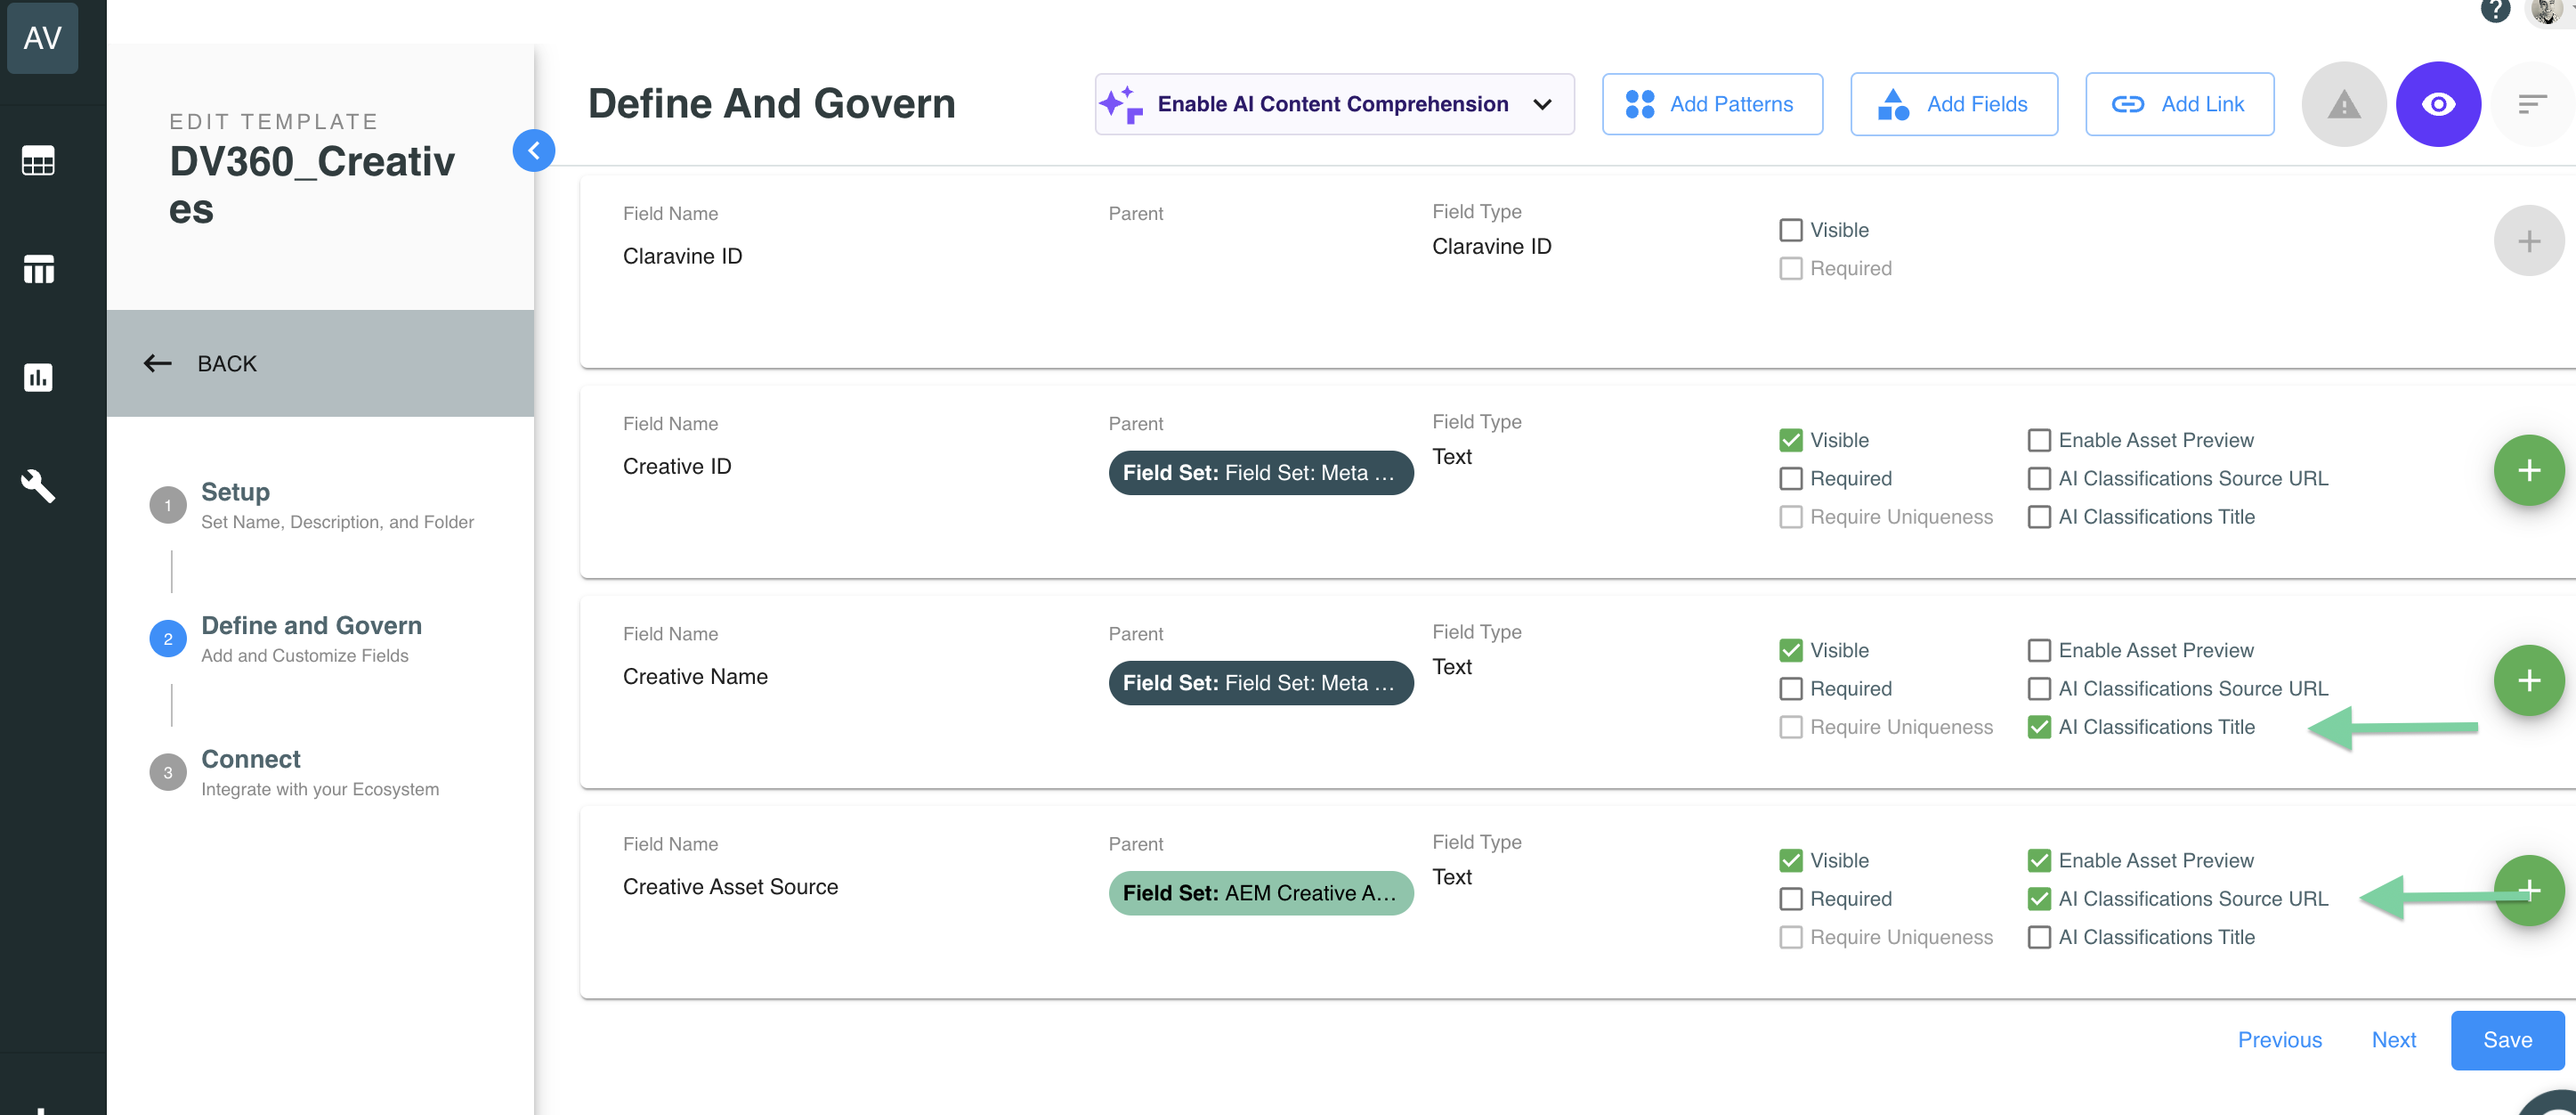This screenshot has height=1115, width=2576.
Task: Enable Asset Preview for Creative ID
Action: tap(2038, 441)
